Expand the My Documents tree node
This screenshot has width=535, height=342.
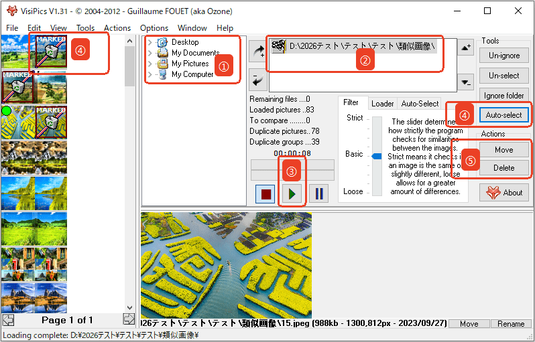pyautogui.click(x=150, y=53)
